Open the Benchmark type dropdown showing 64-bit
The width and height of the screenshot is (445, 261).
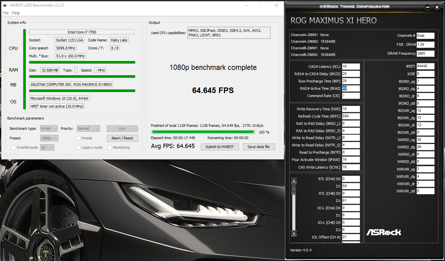49,129
